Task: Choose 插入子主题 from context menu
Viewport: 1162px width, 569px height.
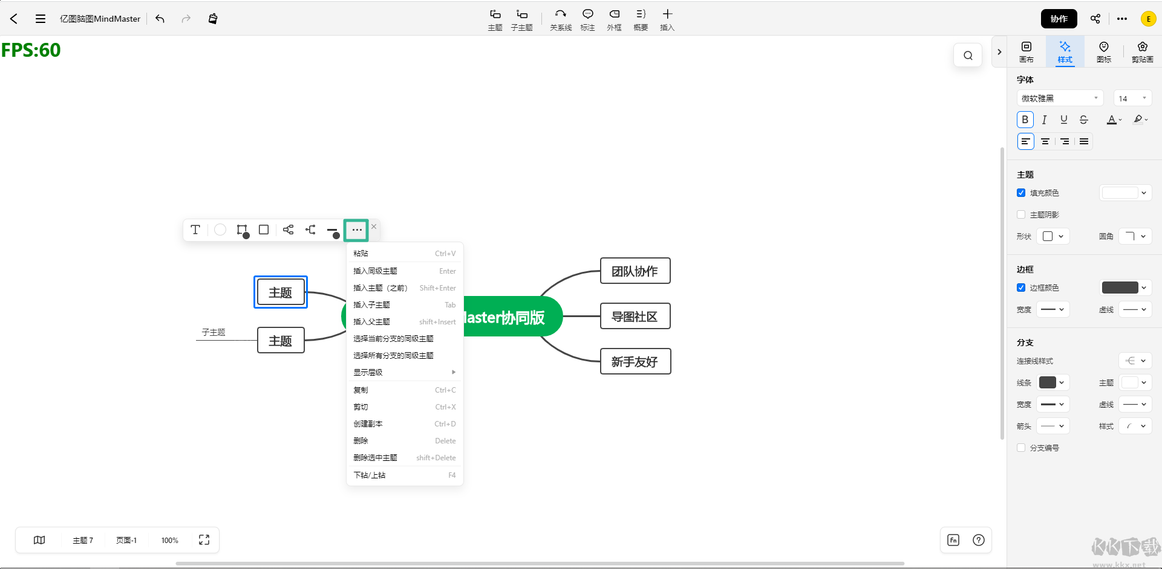Action: point(404,305)
